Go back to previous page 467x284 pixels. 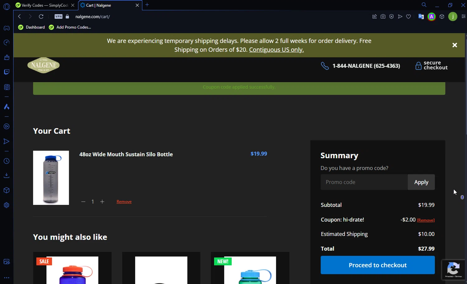[19, 17]
